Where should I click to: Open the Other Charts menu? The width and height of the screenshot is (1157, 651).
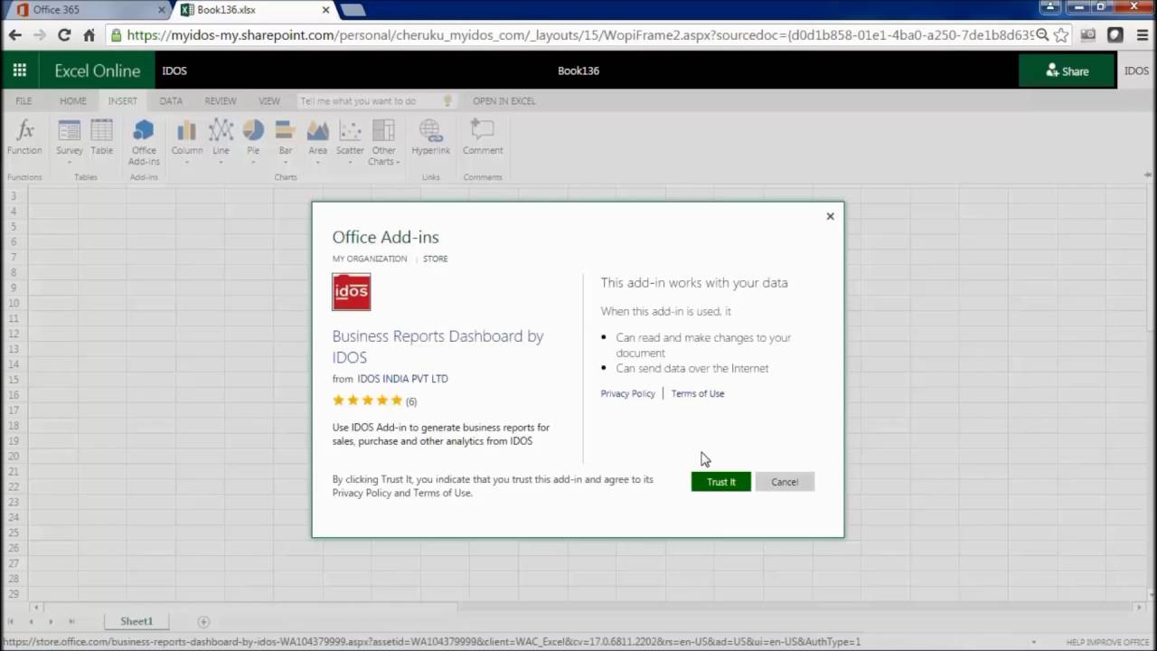coord(383,142)
